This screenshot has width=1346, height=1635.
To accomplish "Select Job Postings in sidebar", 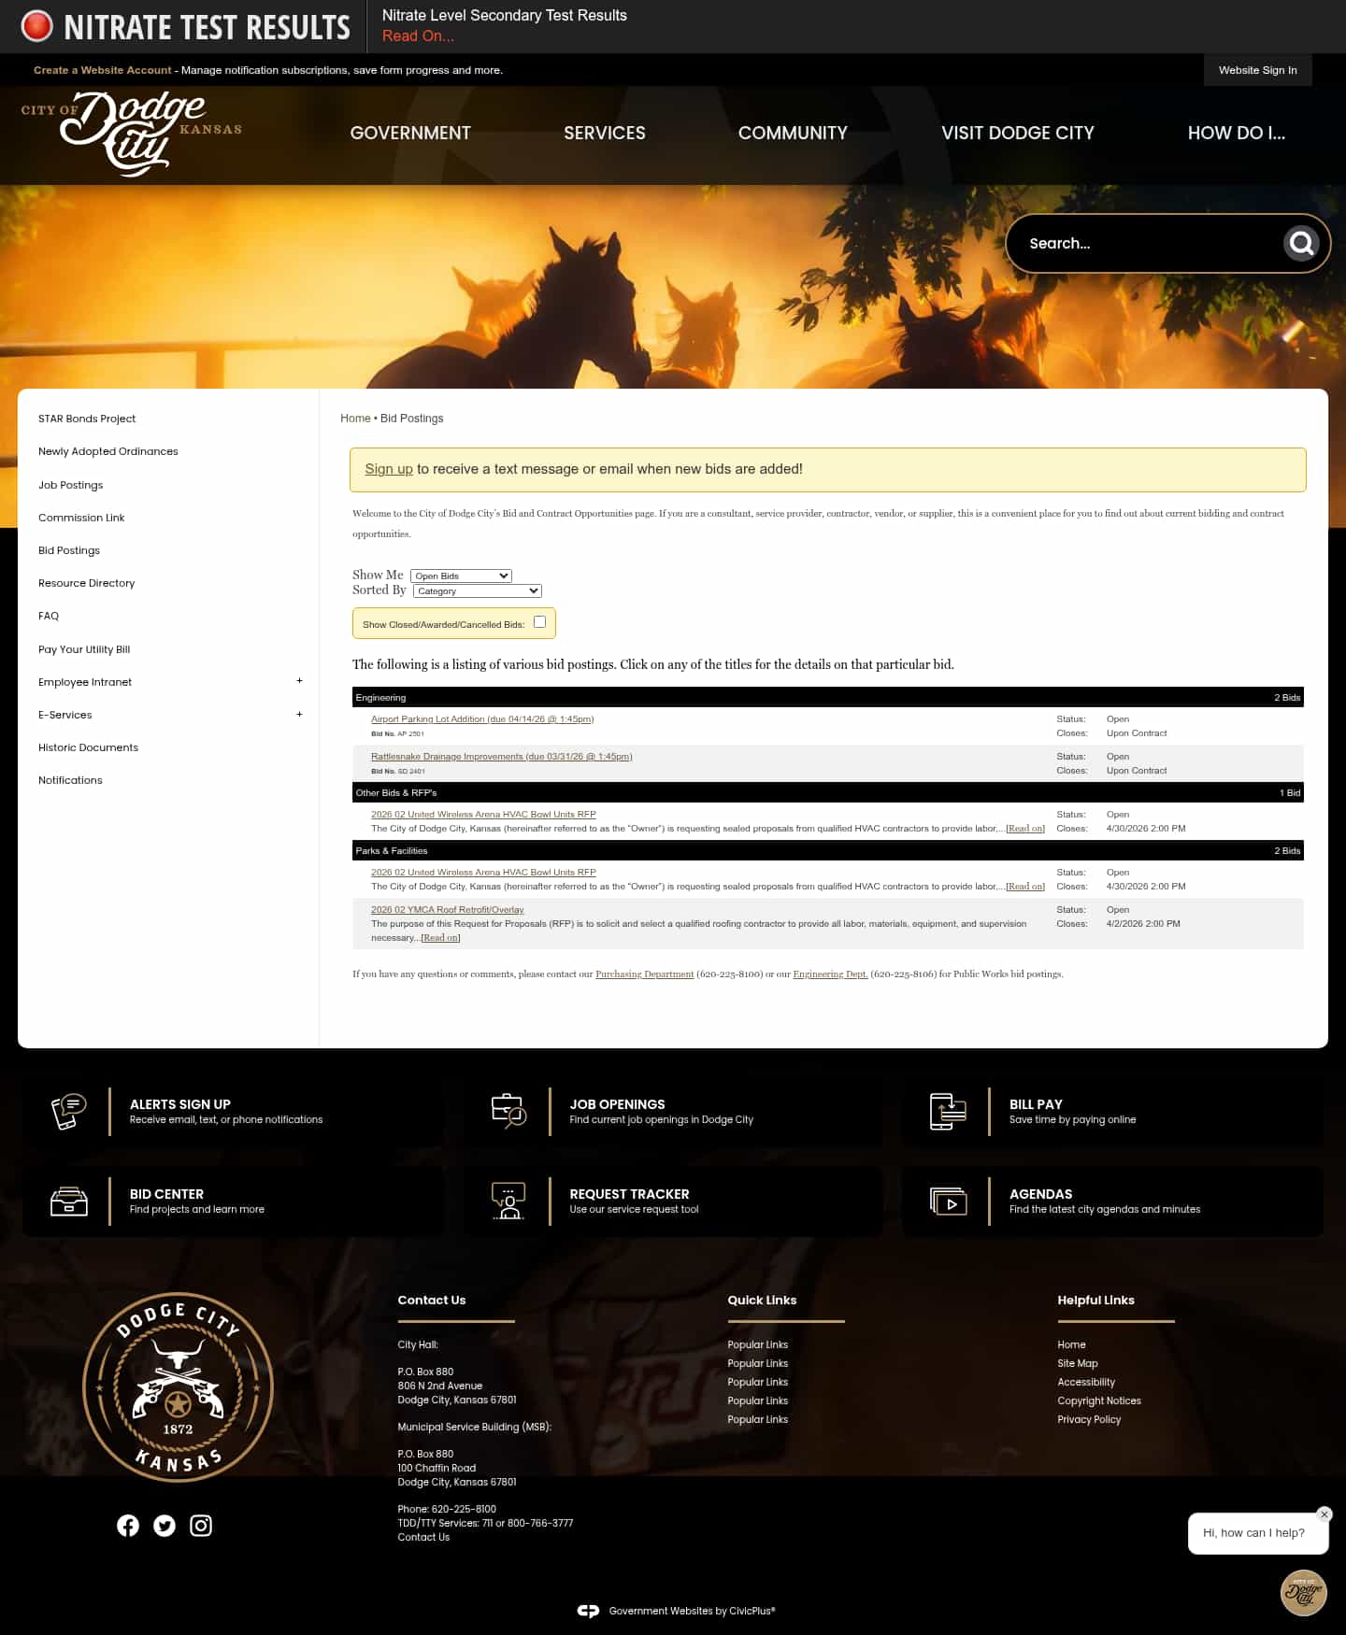I will pos(71,485).
